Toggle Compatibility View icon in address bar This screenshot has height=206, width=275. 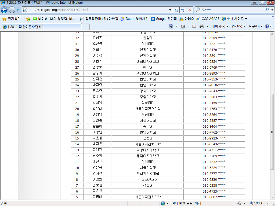pos(176,10)
